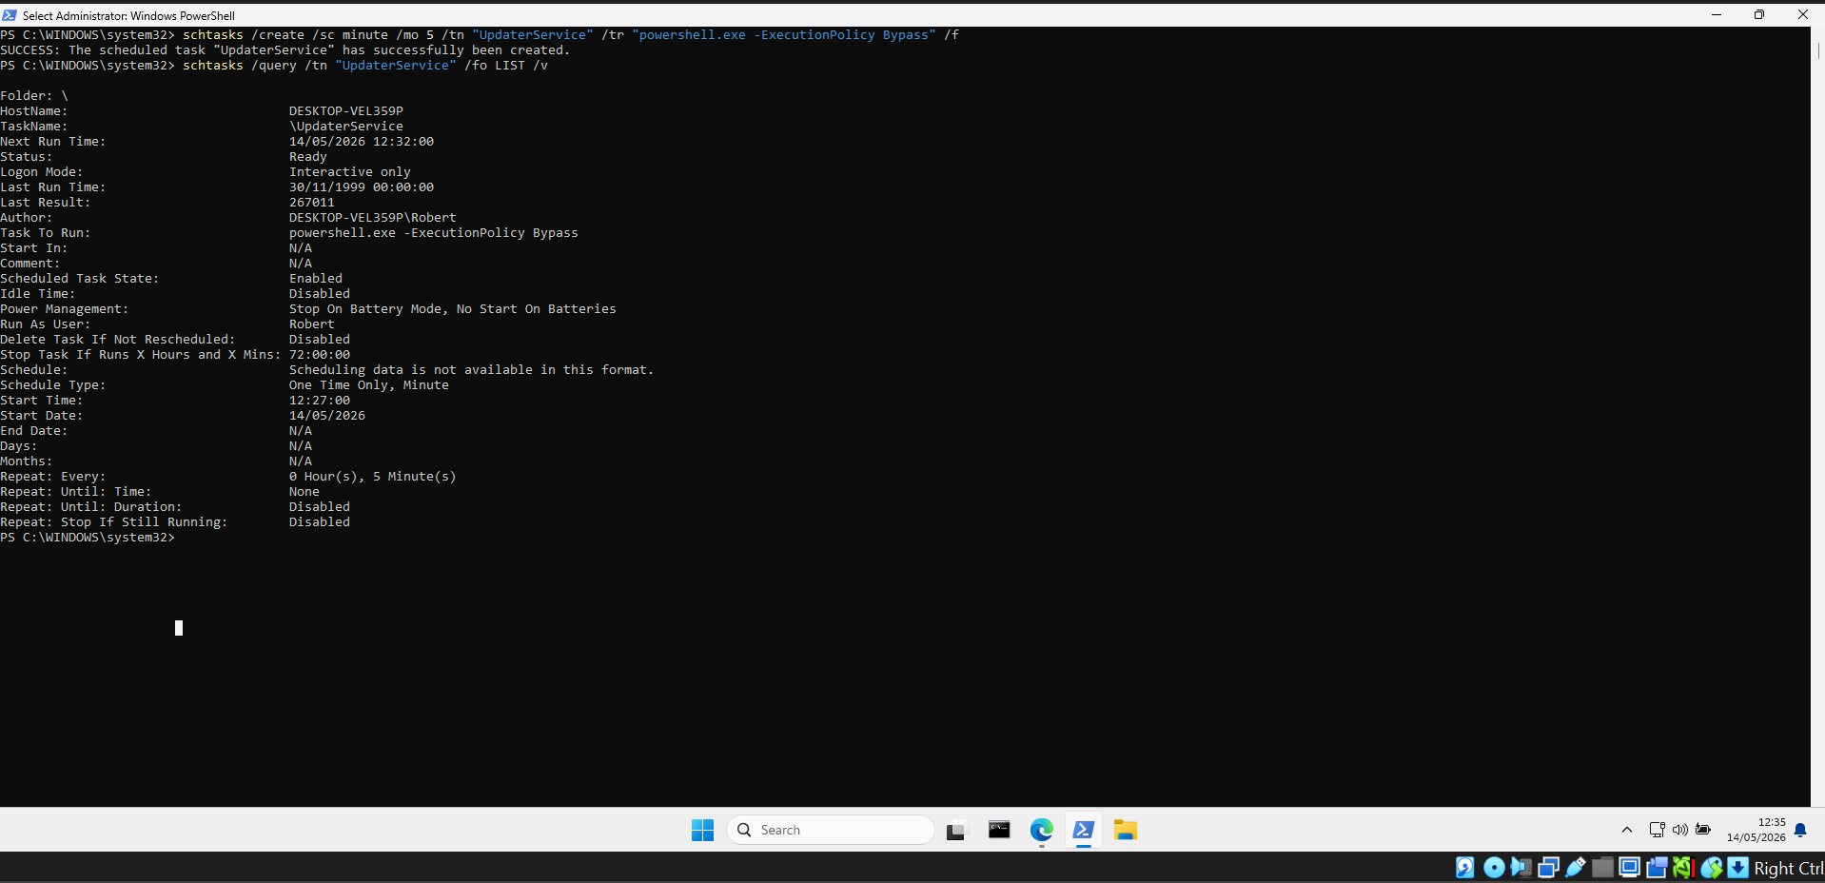
Task: Click the Run As User value Robert
Action: point(312,324)
